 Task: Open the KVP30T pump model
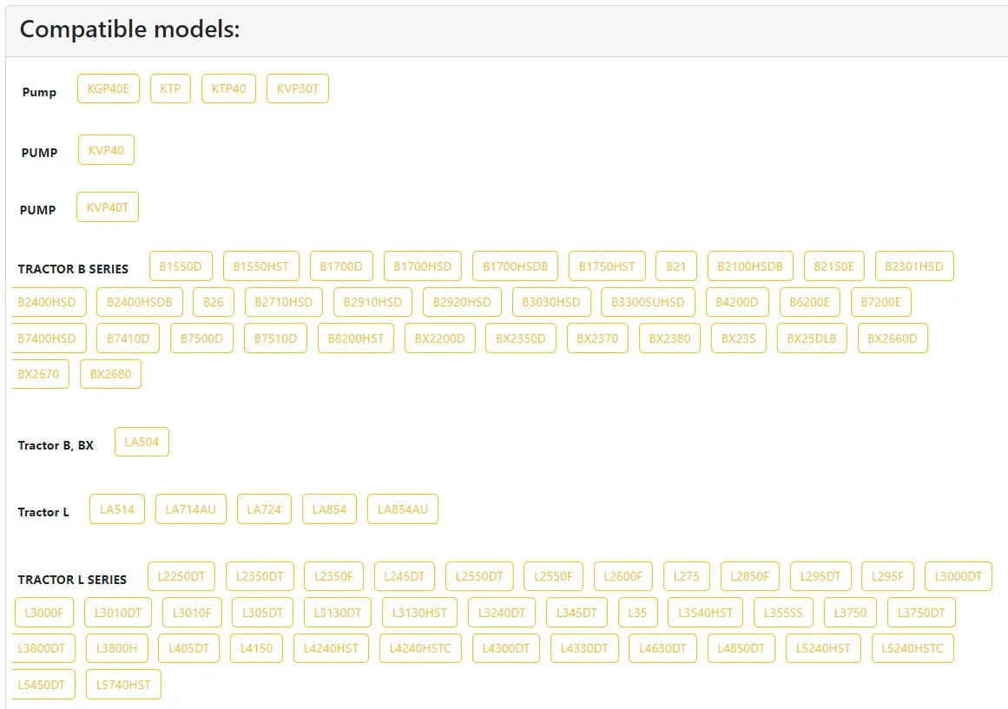298,89
